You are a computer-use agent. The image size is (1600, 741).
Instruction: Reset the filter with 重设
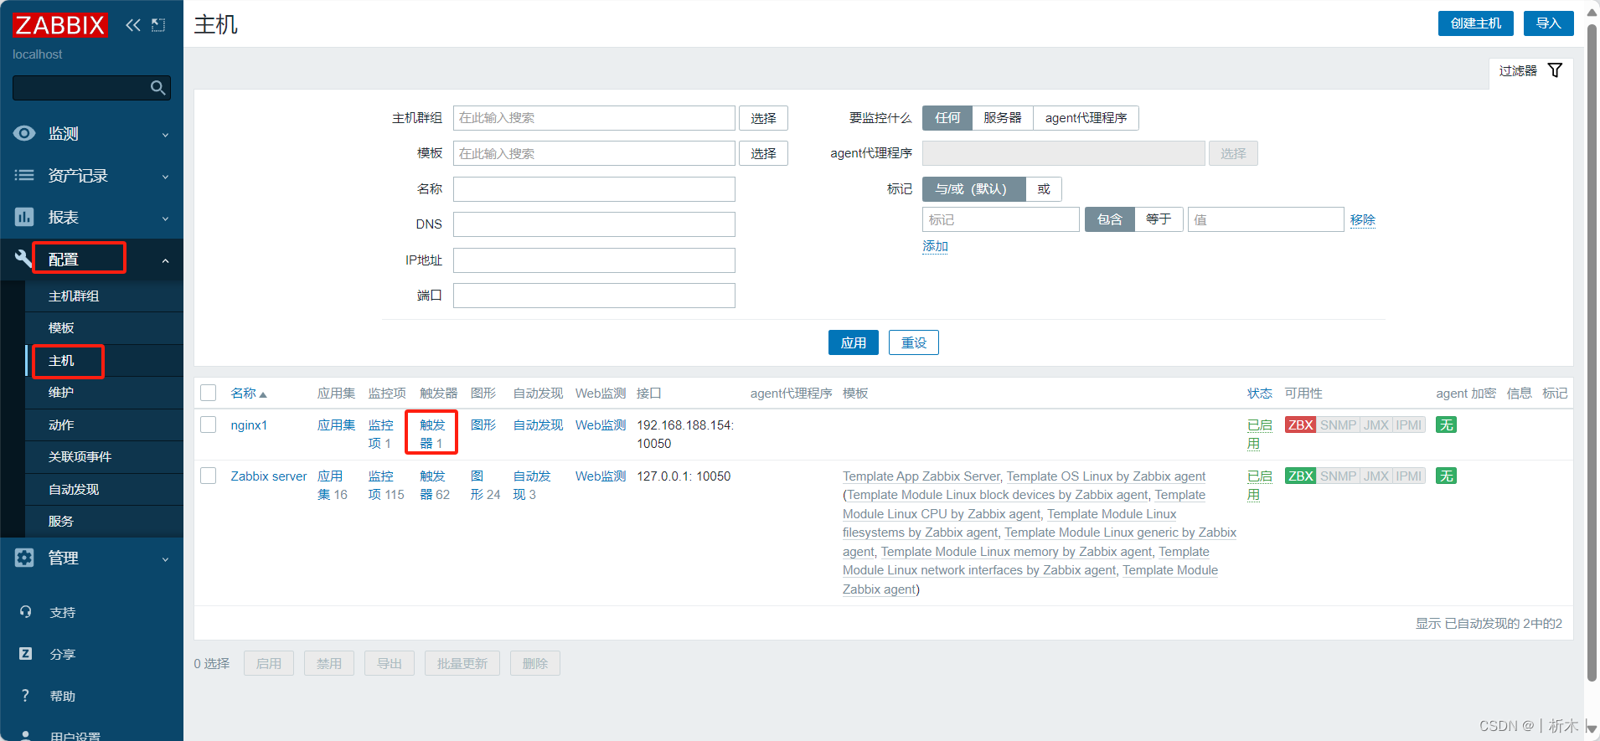coord(914,342)
